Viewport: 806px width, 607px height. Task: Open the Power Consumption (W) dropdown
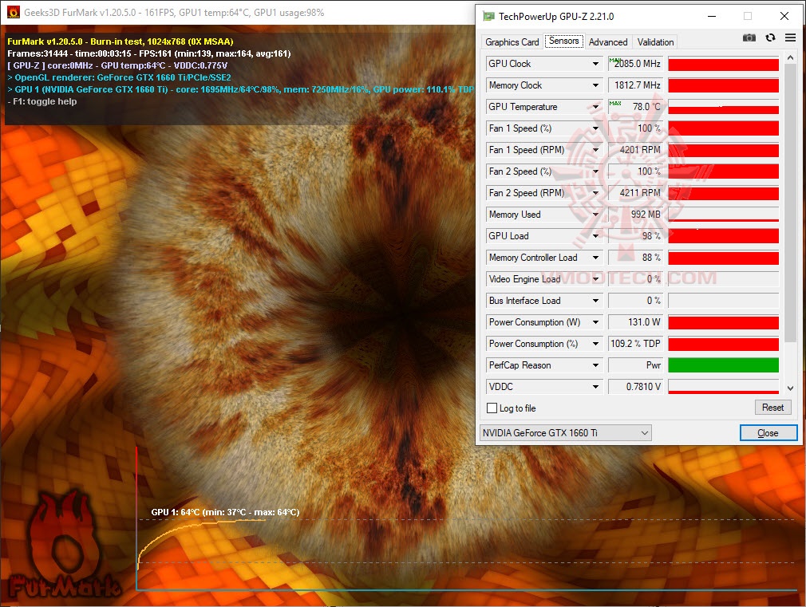pos(595,322)
